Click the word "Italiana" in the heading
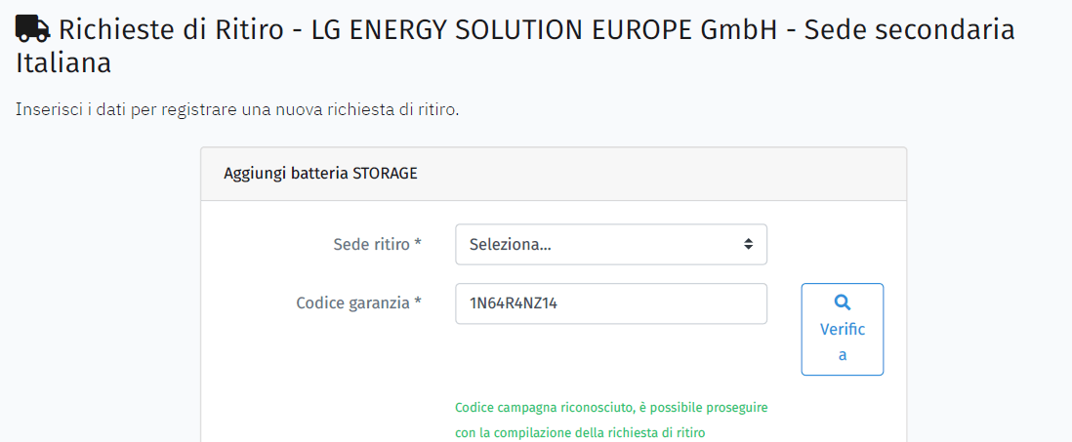 tap(63, 64)
